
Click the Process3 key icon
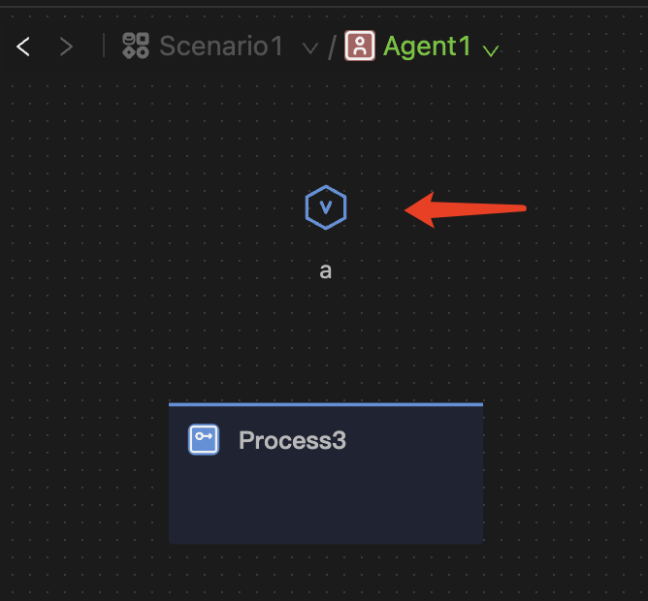coord(204,440)
